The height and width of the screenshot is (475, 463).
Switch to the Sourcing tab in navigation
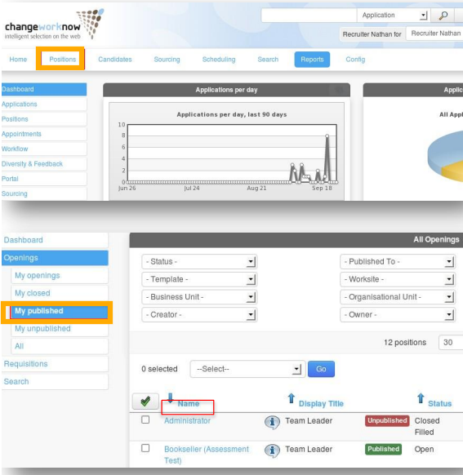pyautogui.click(x=167, y=60)
